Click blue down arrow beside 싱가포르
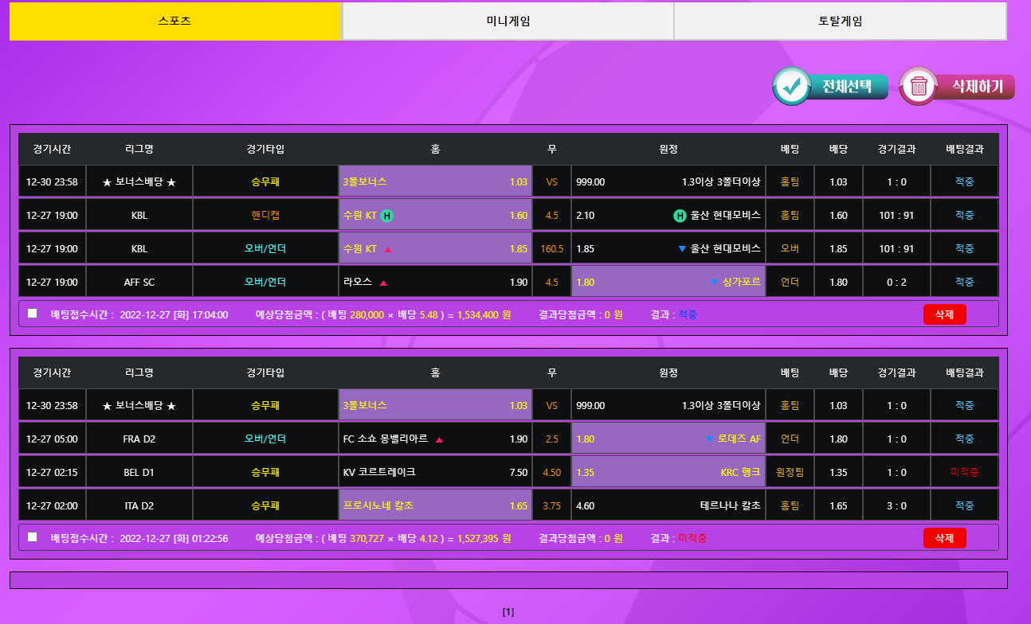 pyautogui.click(x=714, y=282)
